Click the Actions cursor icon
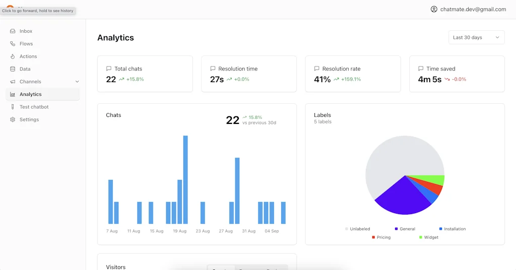The image size is (516, 270). (13, 56)
